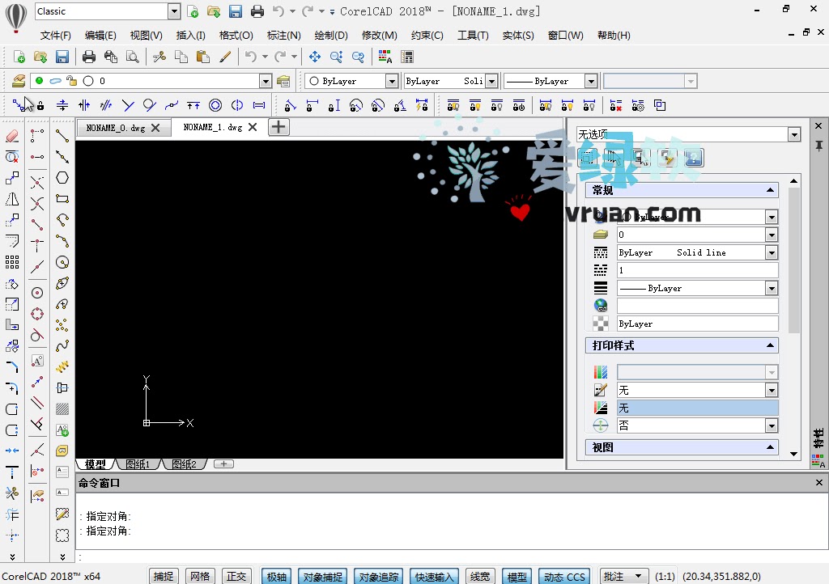The height and width of the screenshot is (584, 829).
Task: Switch to NONAME_0.dwg tab
Action: (115, 128)
